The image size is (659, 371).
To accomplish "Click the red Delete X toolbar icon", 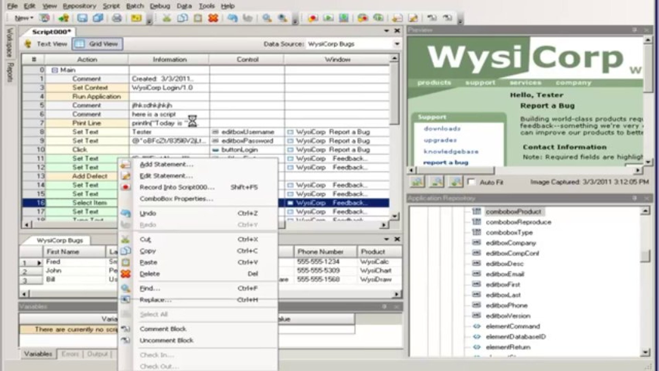I will (213, 18).
